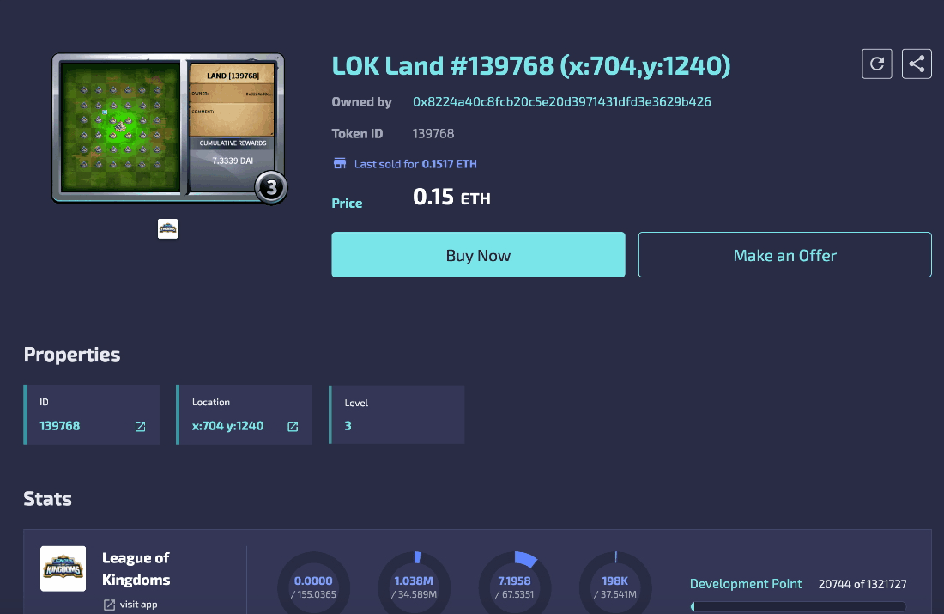Image resolution: width=944 pixels, height=614 pixels.
Task: Open external link icon in ID property
Action: 140,427
